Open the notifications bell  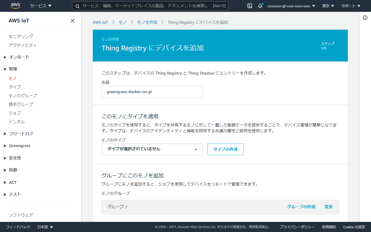tap(260, 6)
